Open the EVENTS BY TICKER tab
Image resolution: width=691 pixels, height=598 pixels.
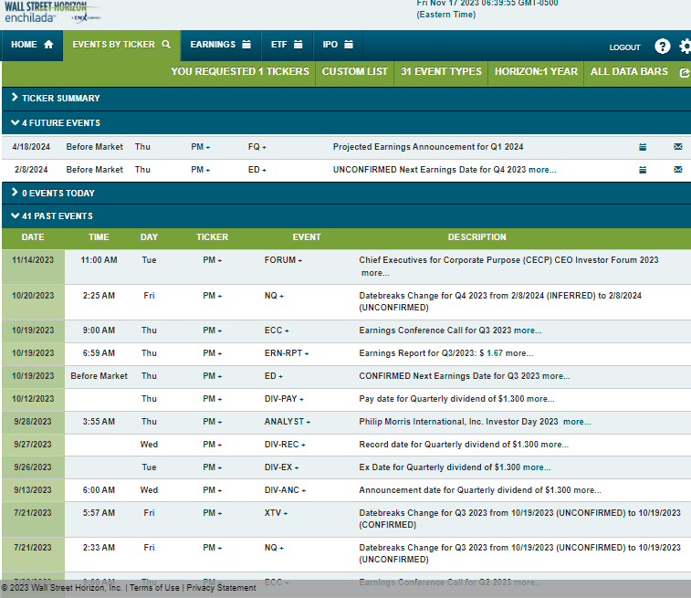(121, 45)
